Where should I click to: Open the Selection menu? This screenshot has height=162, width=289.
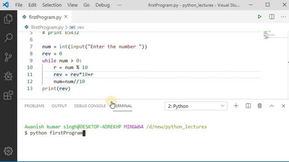coord(52,5)
